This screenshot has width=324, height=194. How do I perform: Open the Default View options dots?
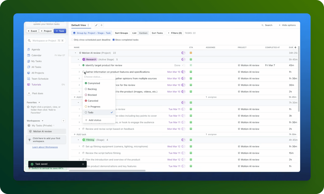tap(88, 25)
